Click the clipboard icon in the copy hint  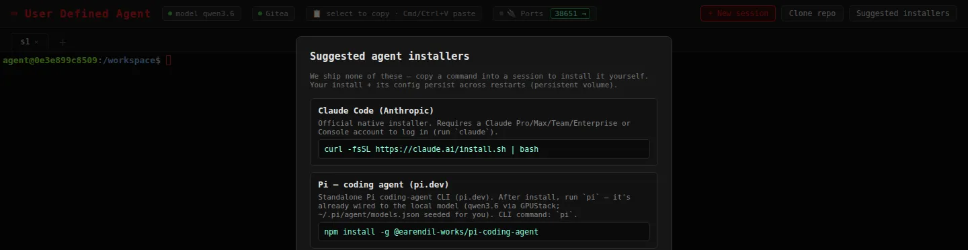tap(317, 13)
